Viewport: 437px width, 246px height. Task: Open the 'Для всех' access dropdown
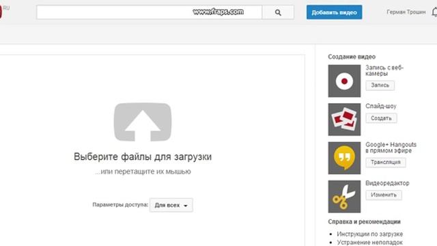pos(171,205)
